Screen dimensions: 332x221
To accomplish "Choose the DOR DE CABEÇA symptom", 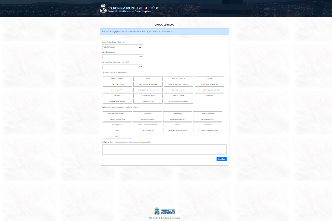I will point(179,96).
